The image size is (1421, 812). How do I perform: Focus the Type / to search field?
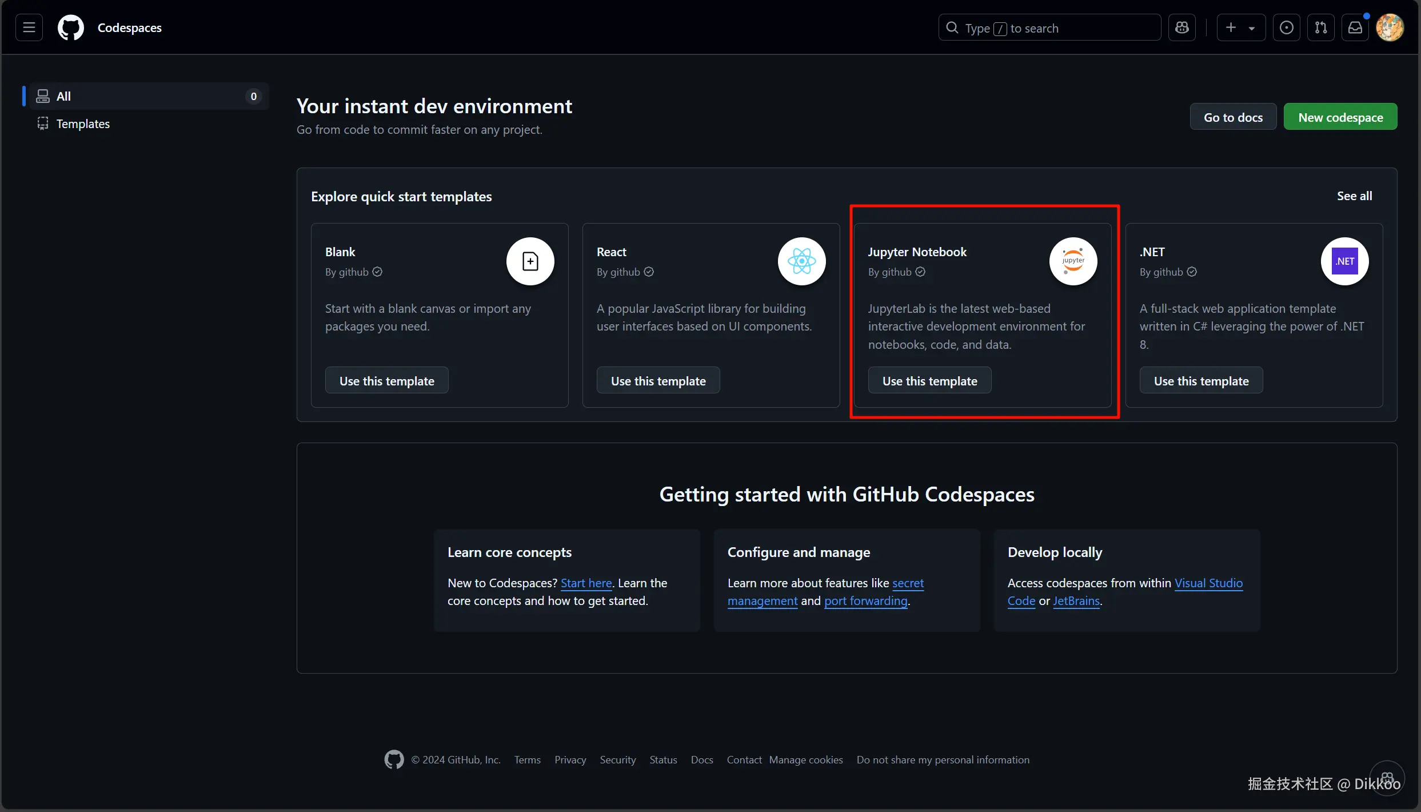1049,27
